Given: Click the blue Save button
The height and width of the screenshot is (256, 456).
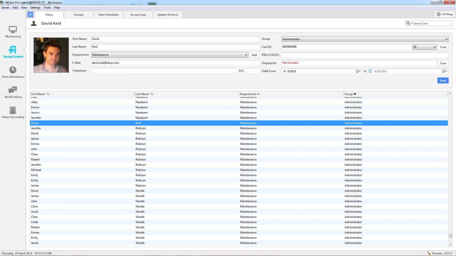Looking at the screenshot, I should 443,81.
